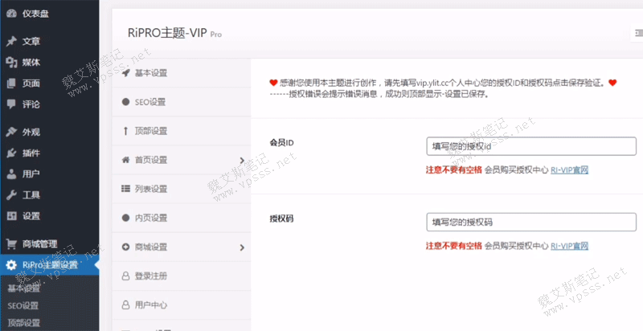This screenshot has height=331, width=643.
Task: Click the circle icon beside SEO设置 tab
Action: pos(126,102)
